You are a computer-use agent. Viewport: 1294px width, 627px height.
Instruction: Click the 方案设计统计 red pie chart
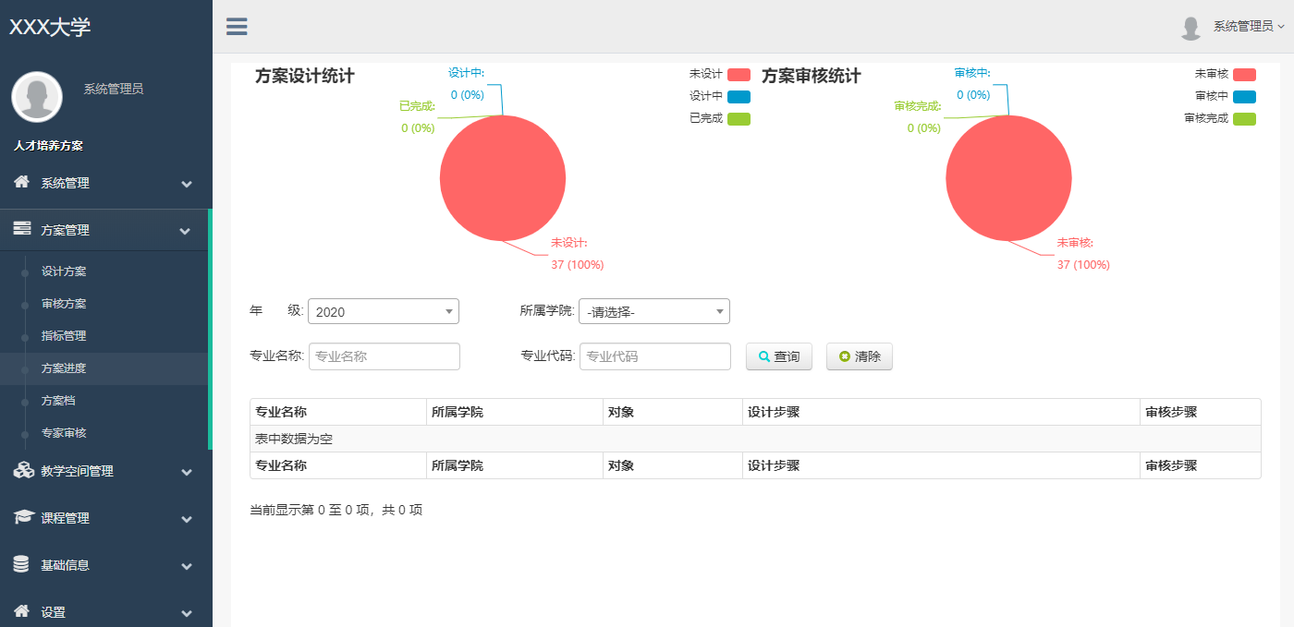pos(503,178)
